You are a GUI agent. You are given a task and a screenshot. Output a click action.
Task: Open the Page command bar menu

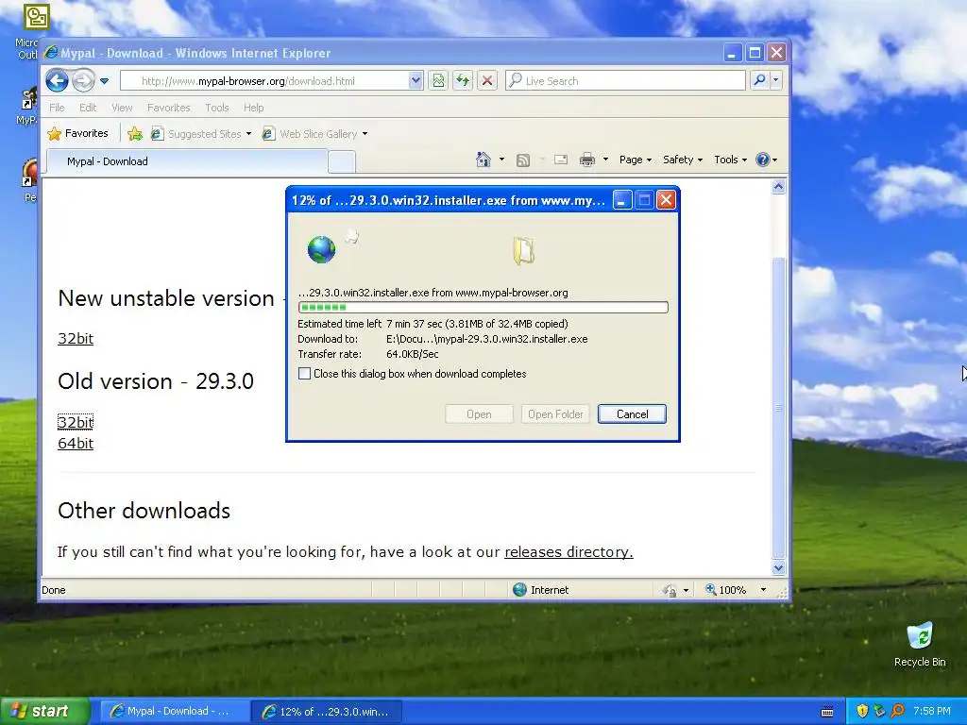(x=636, y=160)
